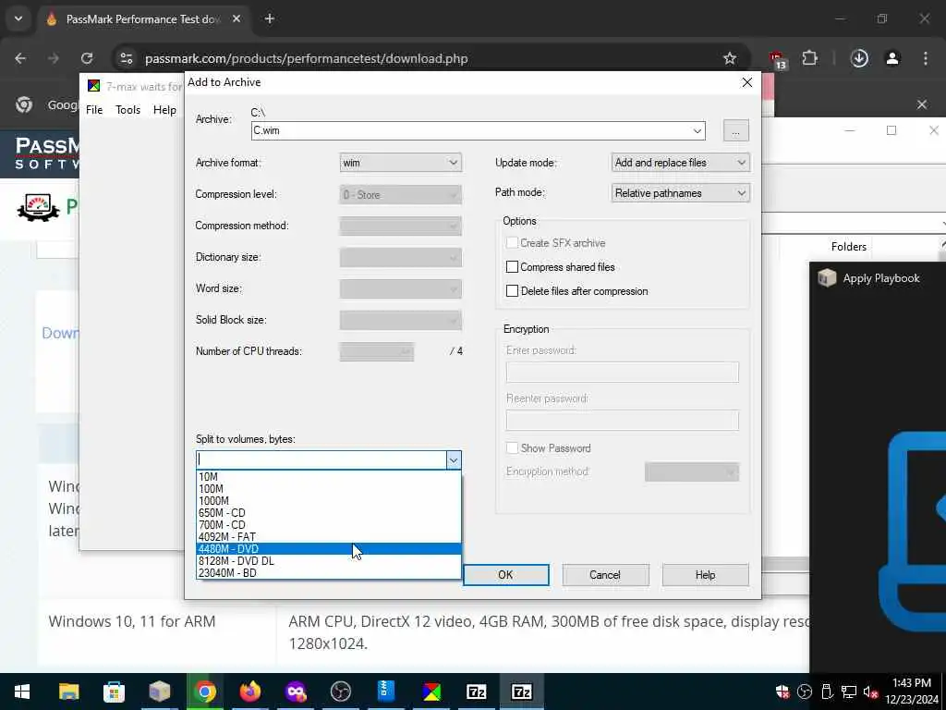Open Chrome tab search chevron
The width and height of the screenshot is (946, 710).
18,18
